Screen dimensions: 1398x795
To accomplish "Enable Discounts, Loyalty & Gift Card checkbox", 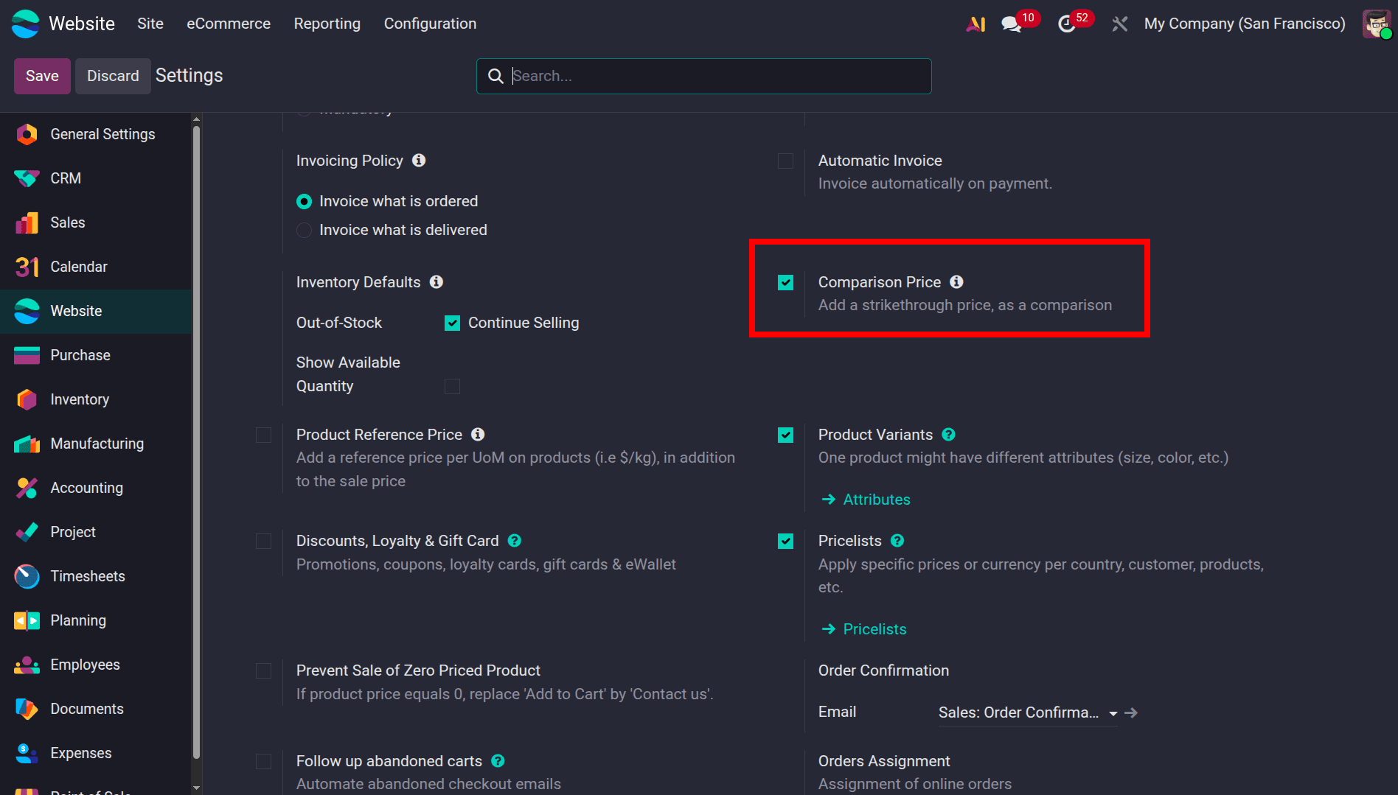I will (x=264, y=542).
